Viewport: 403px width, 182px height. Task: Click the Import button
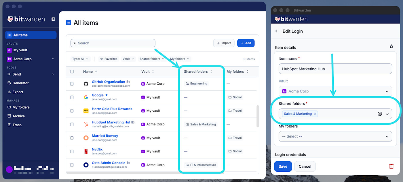224,43
